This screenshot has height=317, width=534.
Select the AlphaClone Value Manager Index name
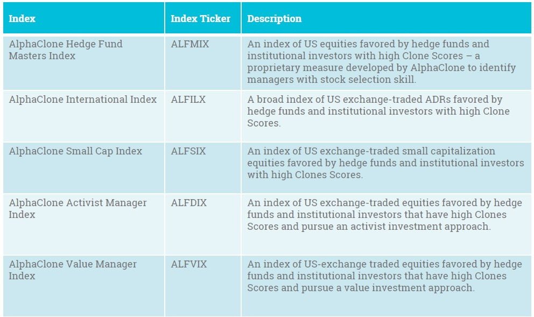(x=73, y=270)
